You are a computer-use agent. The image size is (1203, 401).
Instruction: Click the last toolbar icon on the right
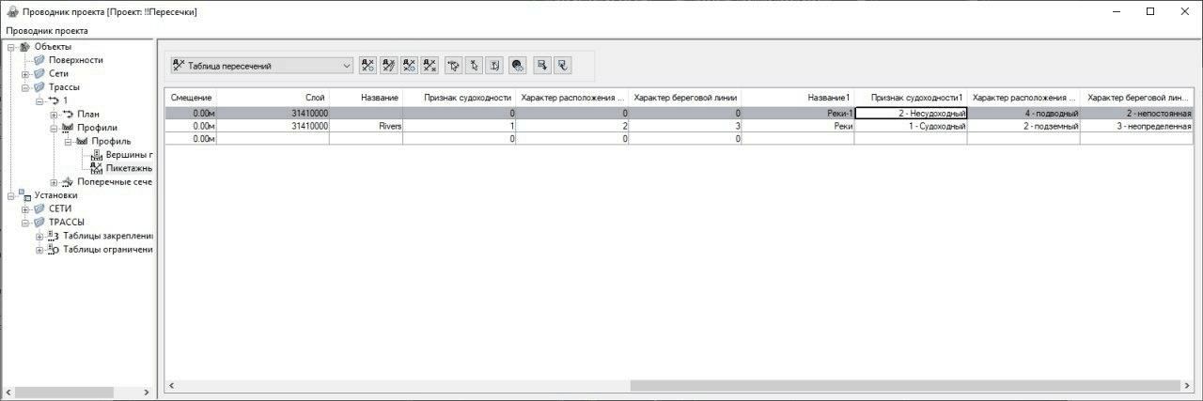point(562,66)
